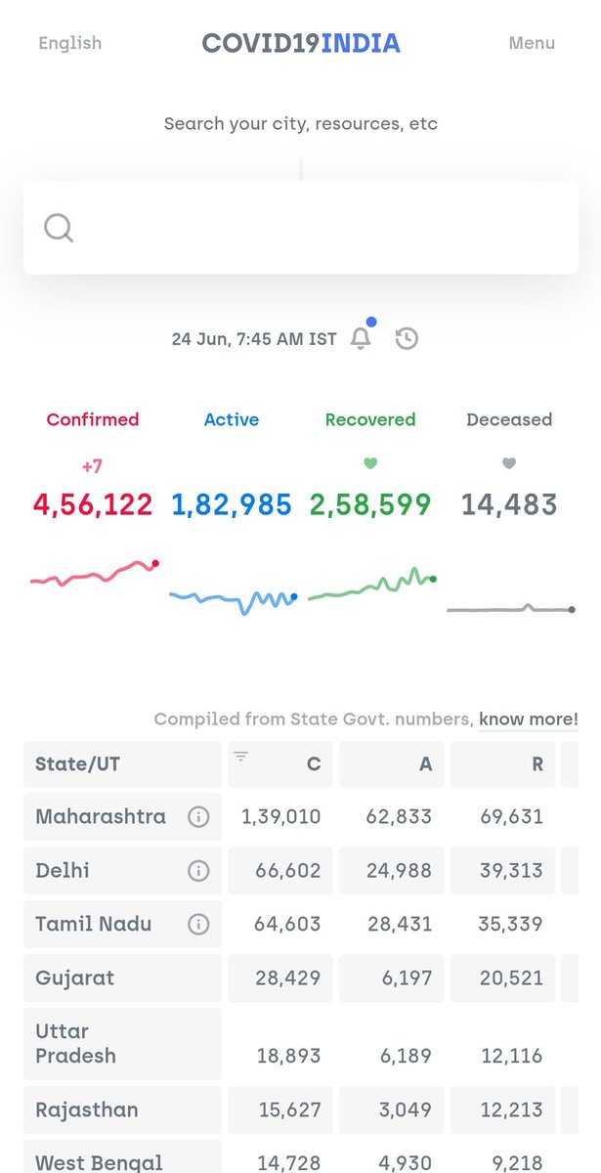The width and height of the screenshot is (601, 1173).
Task: Click Delhi recovered 39,313
Action: tap(512, 870)
